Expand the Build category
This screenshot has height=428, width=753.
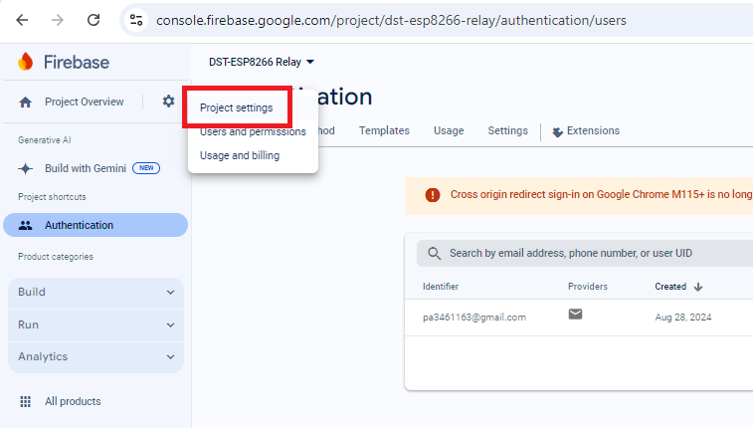click(95, 293)
